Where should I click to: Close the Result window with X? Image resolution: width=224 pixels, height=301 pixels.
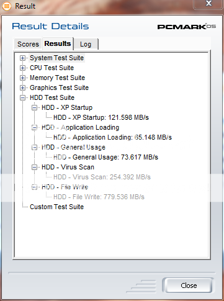pyautogui.click(x=208, y=4)
